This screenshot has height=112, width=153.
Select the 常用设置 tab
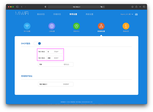point(73,14)
